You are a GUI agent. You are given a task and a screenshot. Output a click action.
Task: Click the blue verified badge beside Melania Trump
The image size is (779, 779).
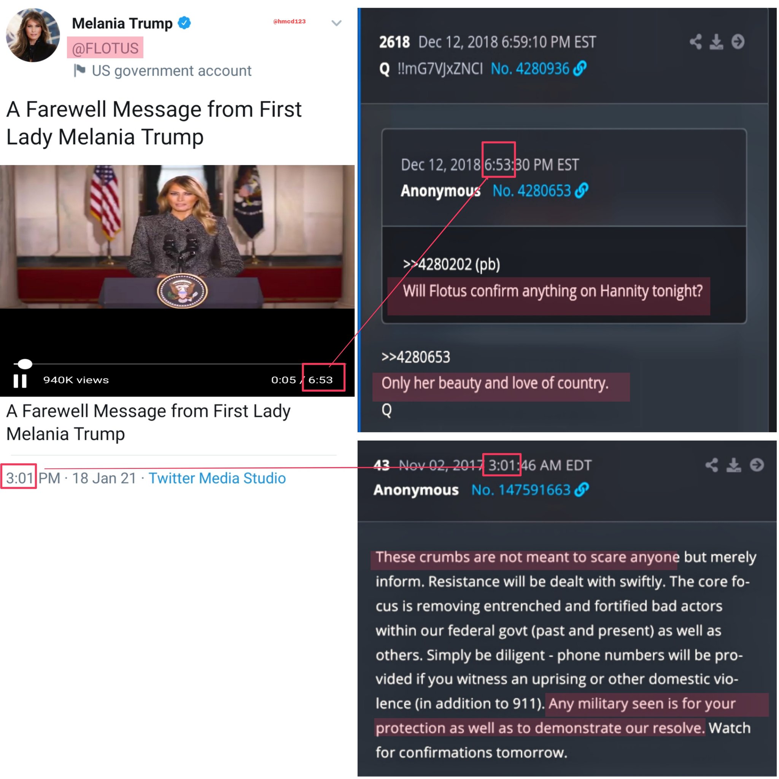click(x=184, y=23)
